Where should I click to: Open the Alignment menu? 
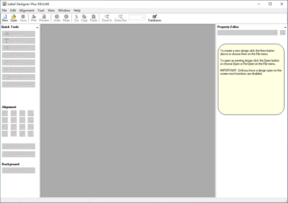[x=26, y=10]
